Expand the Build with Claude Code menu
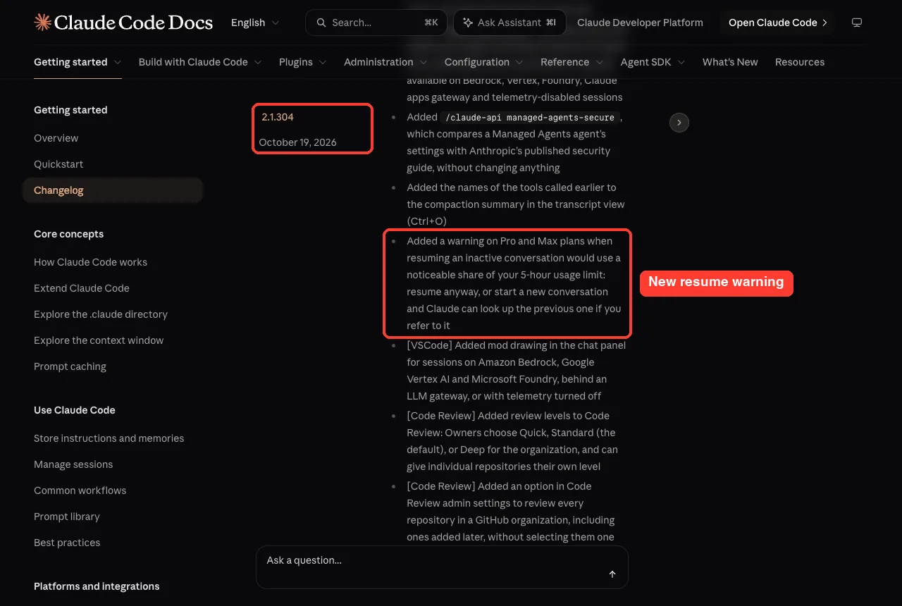The width and height of the screenshot is (902, 606). click(x=200, y=62)
